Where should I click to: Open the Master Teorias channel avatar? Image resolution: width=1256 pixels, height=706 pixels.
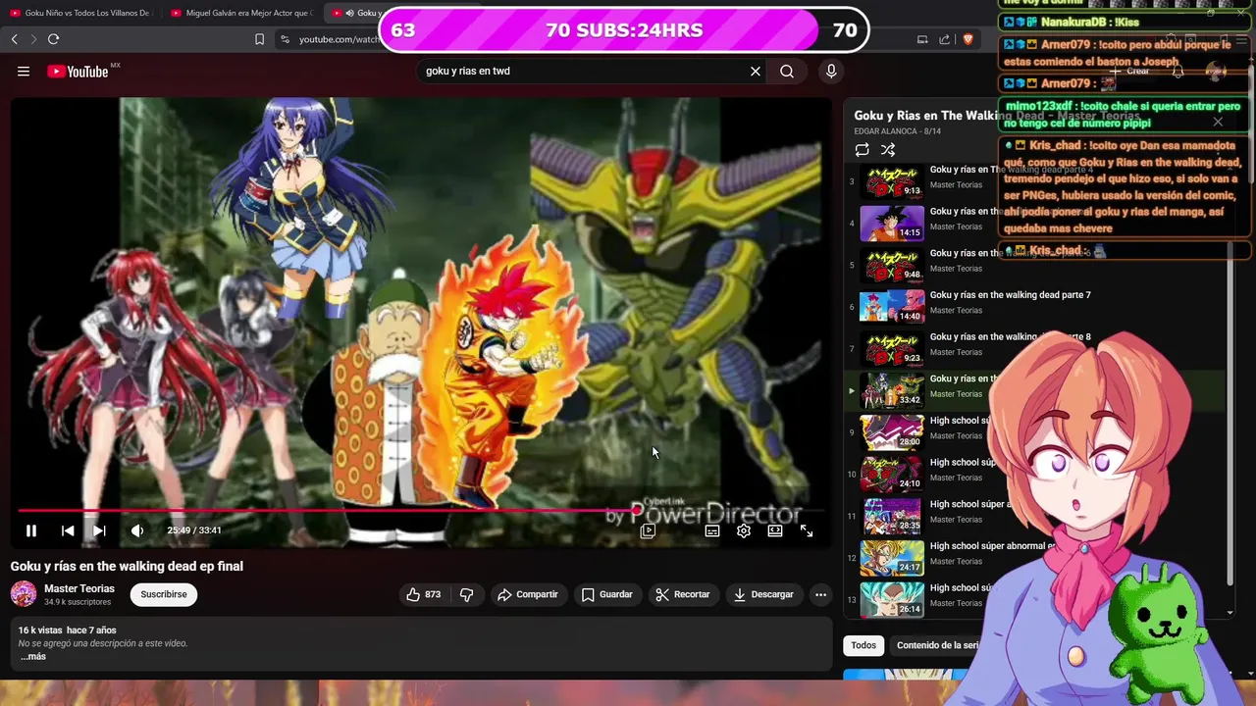pyautogui.click(x=24, y=594)
